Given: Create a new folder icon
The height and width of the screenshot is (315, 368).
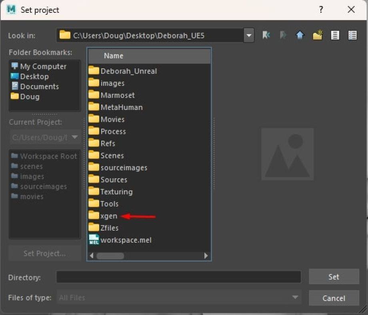Looking at the screenshot, I should point(318,35).
